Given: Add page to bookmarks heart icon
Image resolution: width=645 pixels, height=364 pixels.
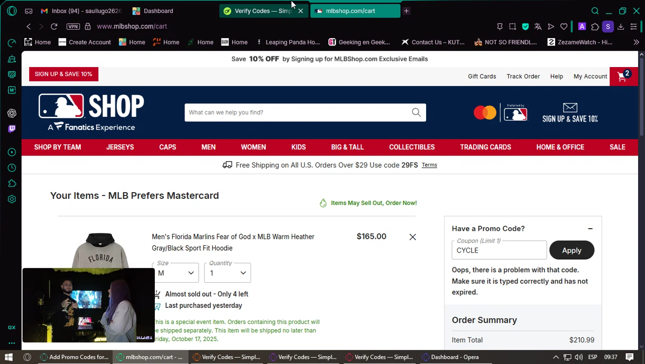Looking at the screenshot, I should [564, 27].
